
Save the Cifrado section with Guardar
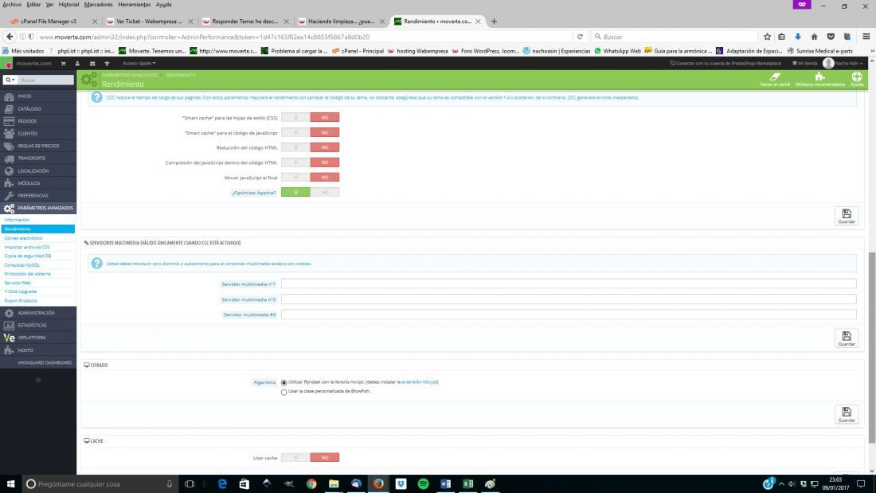[x=847, y=414]
